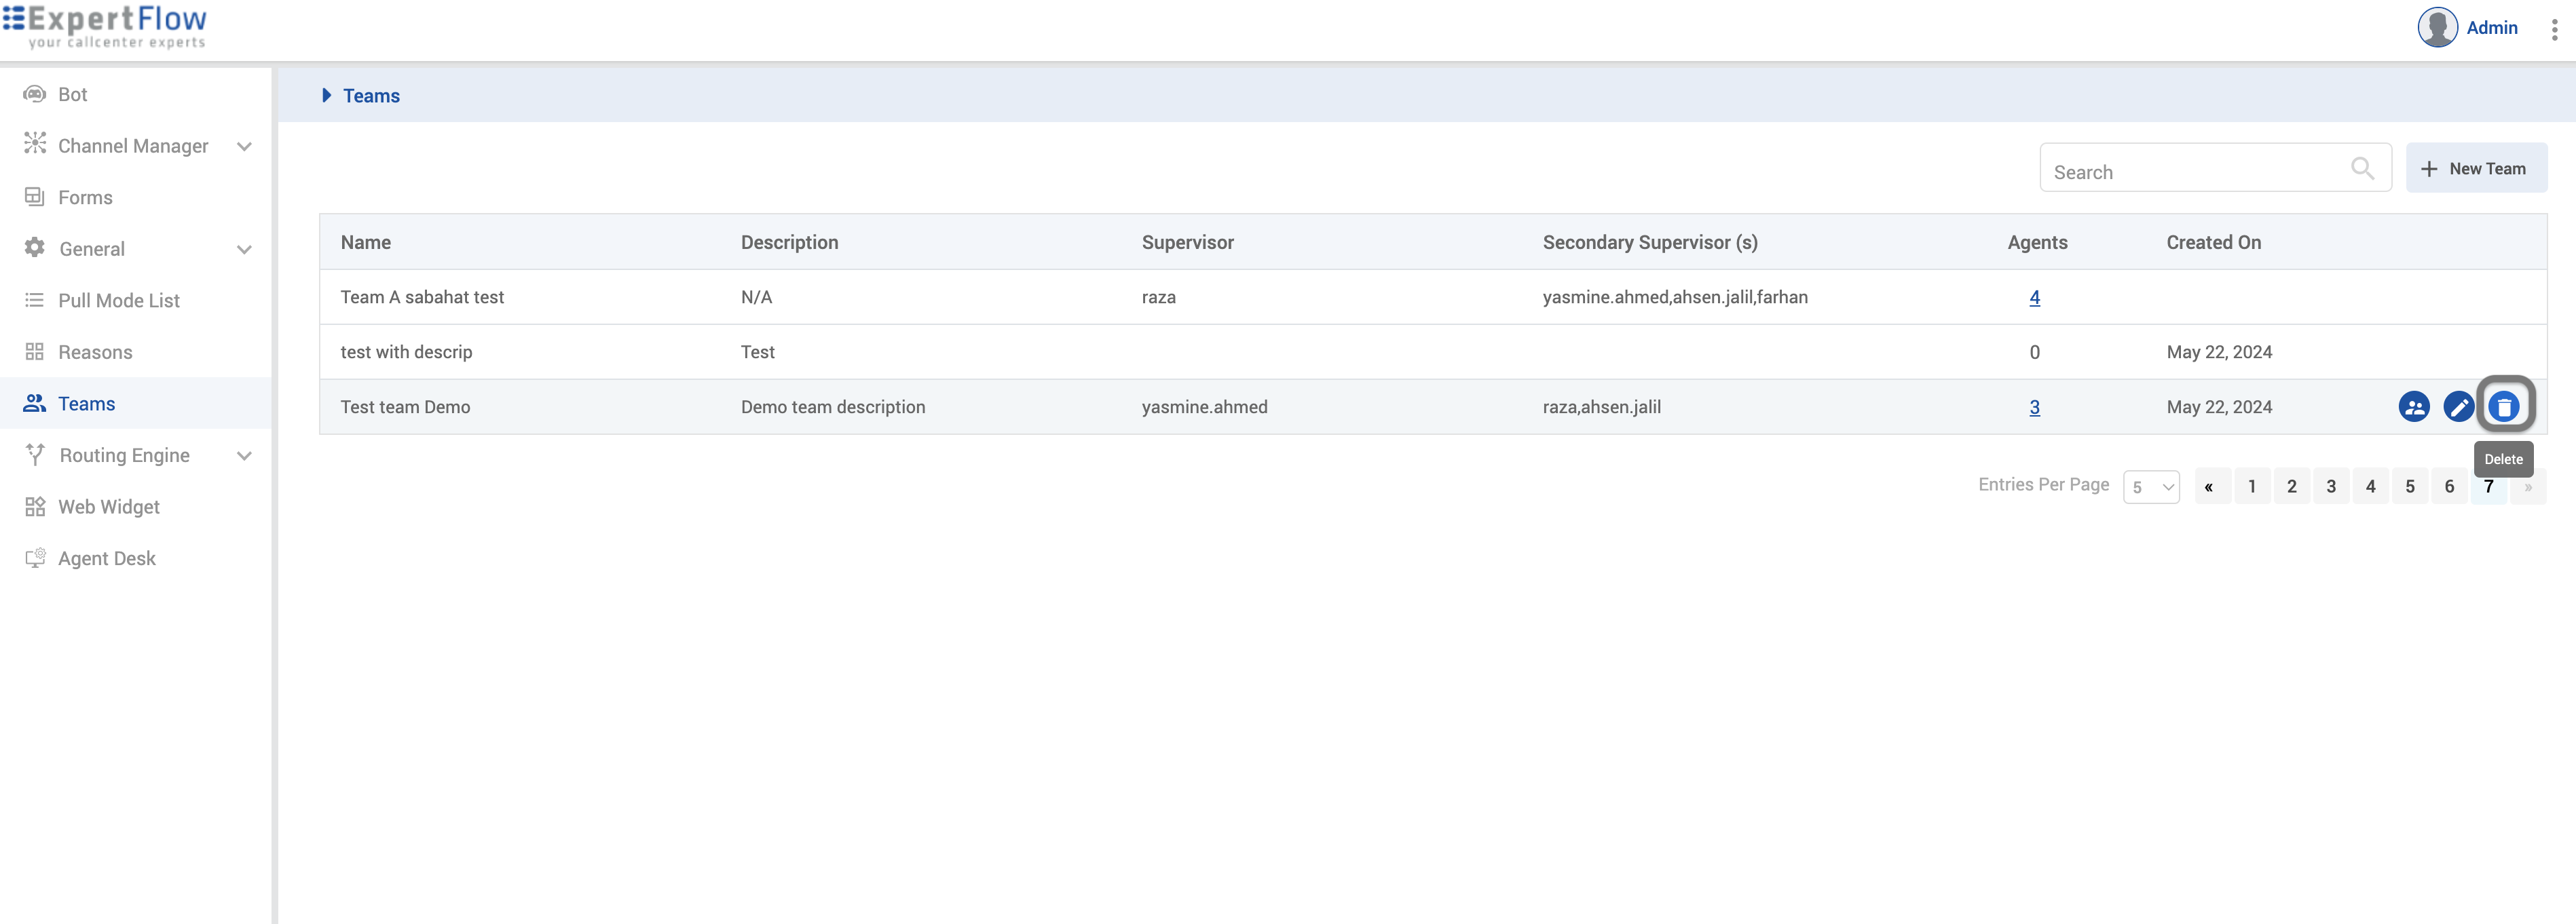Click the edit pencil icon for Test team Demo
The height and width of the screenshot is (924, 2576).
(x=2458, y=406)
